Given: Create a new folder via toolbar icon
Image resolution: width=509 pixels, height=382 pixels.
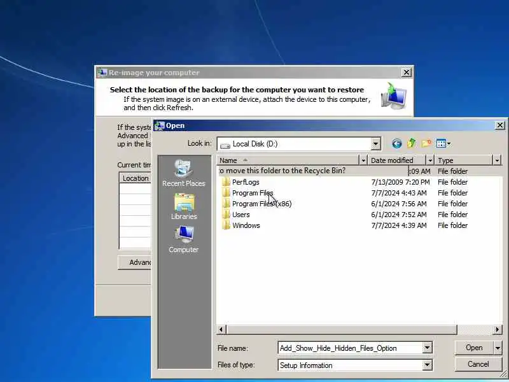Looking at the screenshot, I should 426,143.
